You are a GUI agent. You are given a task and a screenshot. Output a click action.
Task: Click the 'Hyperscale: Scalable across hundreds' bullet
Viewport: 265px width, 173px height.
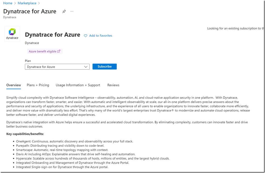coord(93,159)
